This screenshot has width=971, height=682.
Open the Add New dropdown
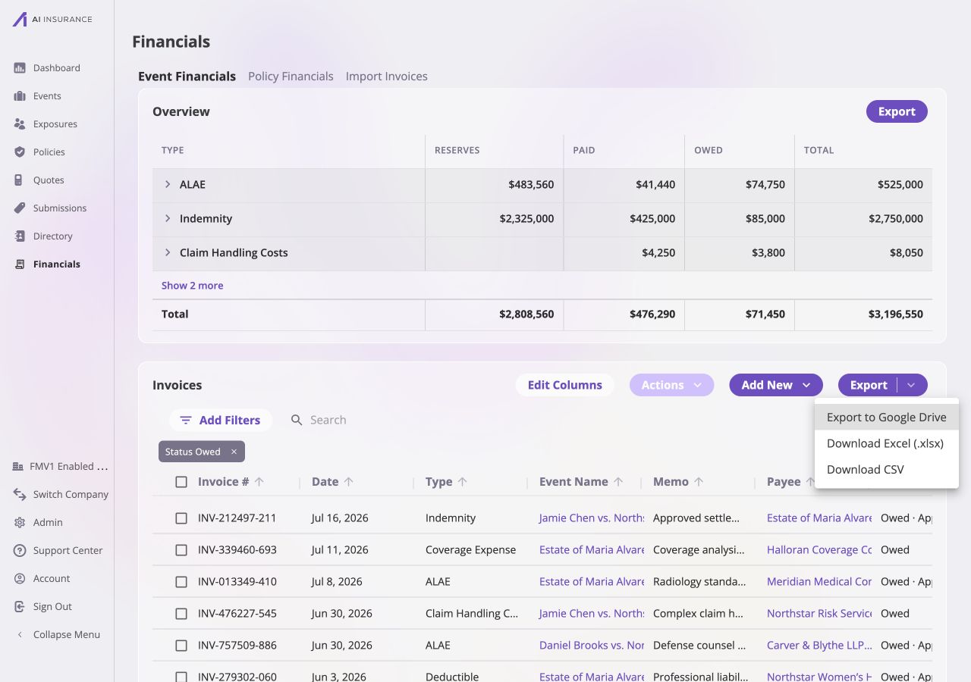tap(776, 385)
